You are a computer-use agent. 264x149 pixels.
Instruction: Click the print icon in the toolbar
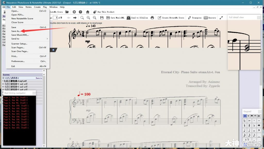pyautogui.click(x=152, y=18)
